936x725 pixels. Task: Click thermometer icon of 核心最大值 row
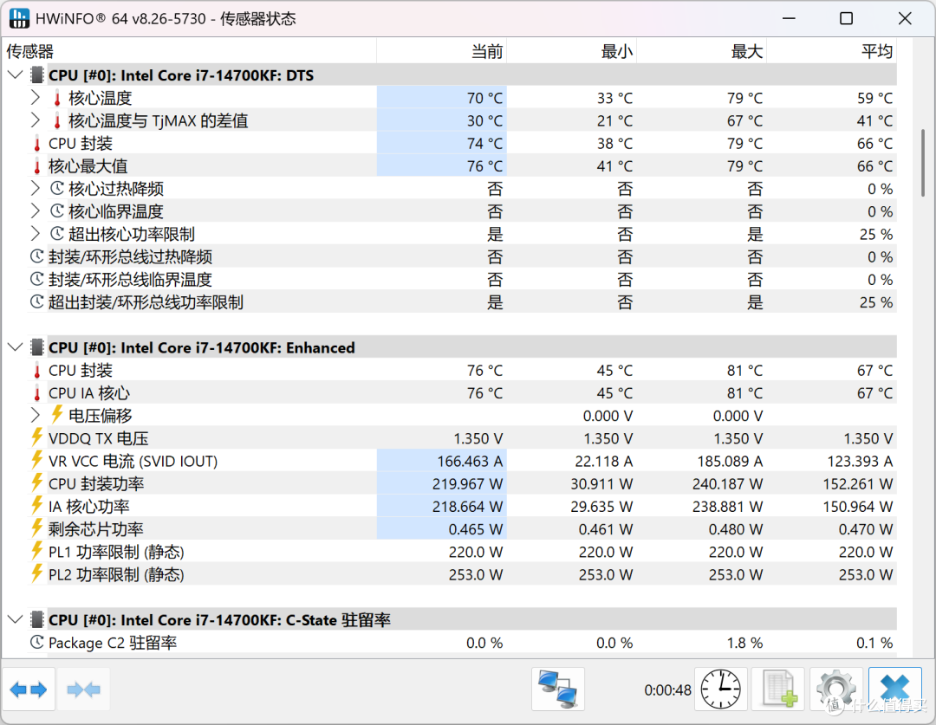pyautogui.click(x=37, y=166)
